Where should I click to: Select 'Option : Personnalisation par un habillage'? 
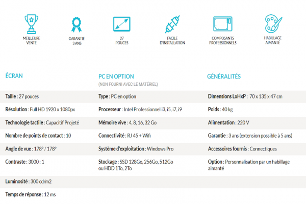pos(249,162)
